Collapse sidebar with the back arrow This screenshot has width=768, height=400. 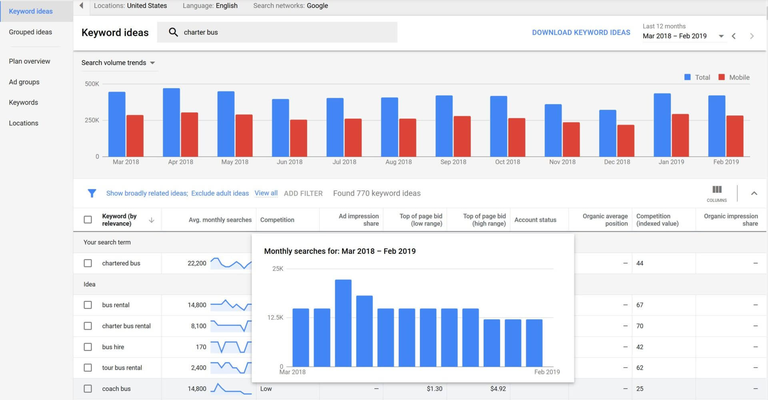point(82,6)
